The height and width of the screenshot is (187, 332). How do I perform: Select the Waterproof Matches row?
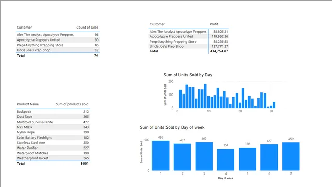53,153
